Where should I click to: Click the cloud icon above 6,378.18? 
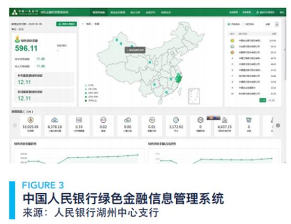[54, 120]
